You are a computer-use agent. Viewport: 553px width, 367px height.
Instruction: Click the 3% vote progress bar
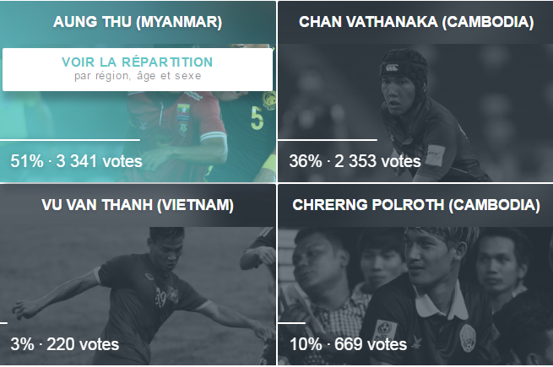click(x=3, y=322)
